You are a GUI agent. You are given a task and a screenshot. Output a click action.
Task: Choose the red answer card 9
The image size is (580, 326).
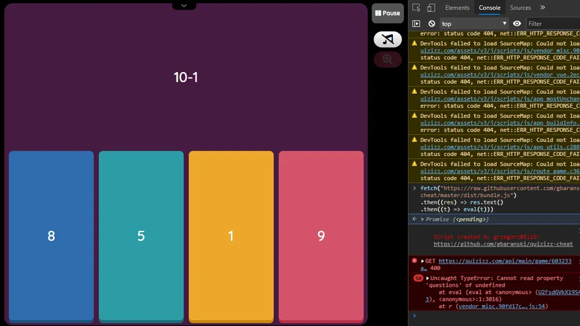pos(321,236)
